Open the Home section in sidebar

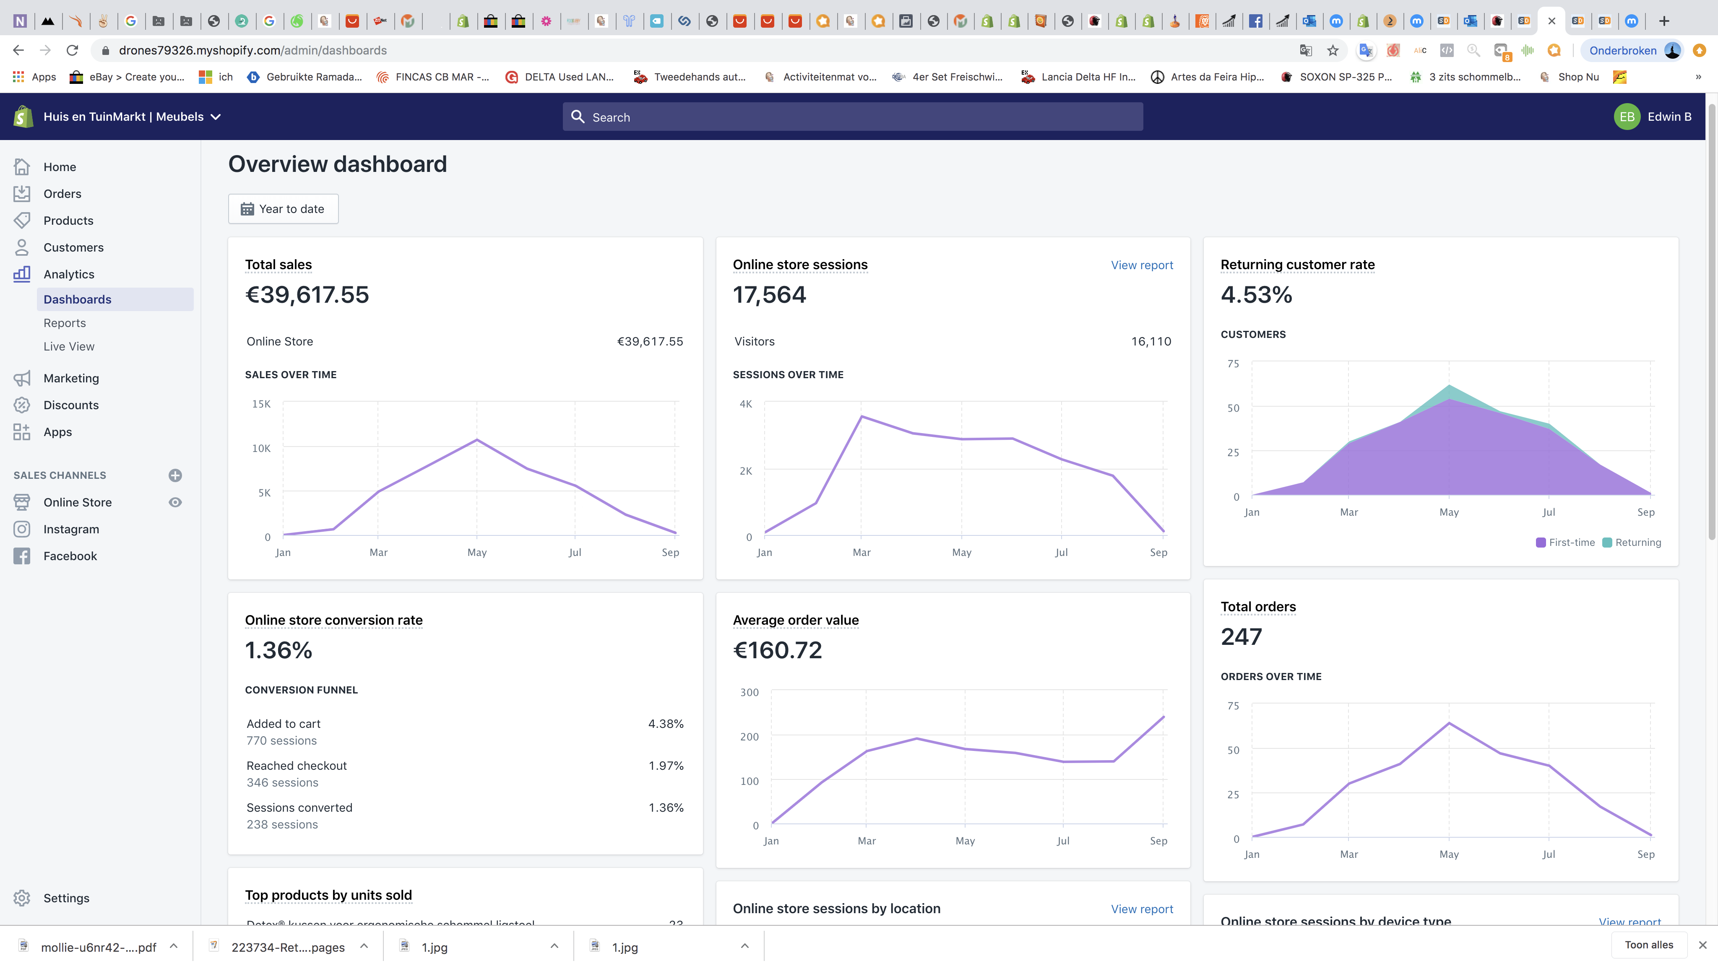(60, 167)
